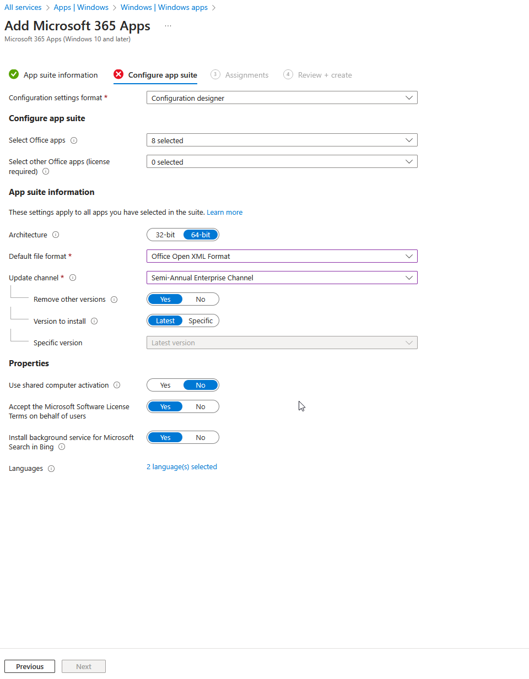Viewport: 529px width, 679px height.
Task: Open the Use shared computer activation info tooltip
Action: point(117,385)
